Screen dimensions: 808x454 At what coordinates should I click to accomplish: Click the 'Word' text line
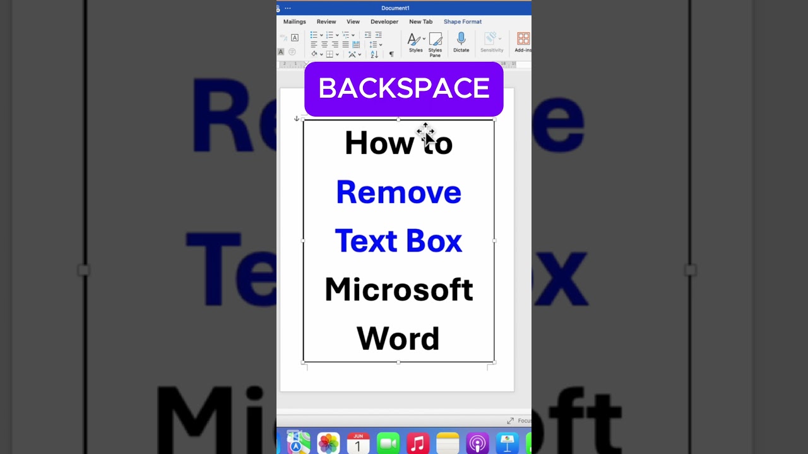(398, 339)
